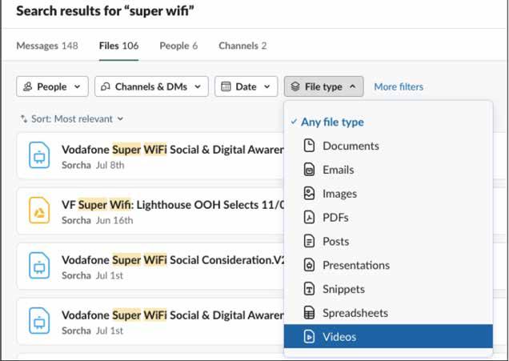Select the checked Any file type option
The image size is (509, 361).
[x=332, y=122]
